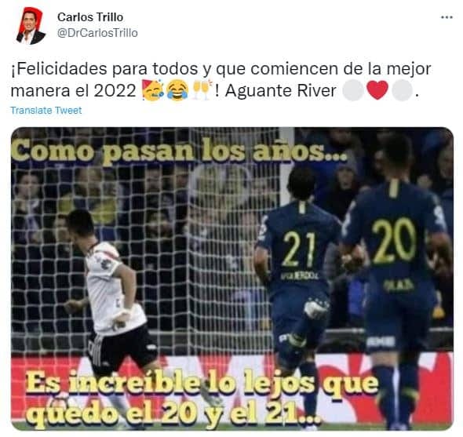Click the "Translate Tweet" link

click(46, 110)
